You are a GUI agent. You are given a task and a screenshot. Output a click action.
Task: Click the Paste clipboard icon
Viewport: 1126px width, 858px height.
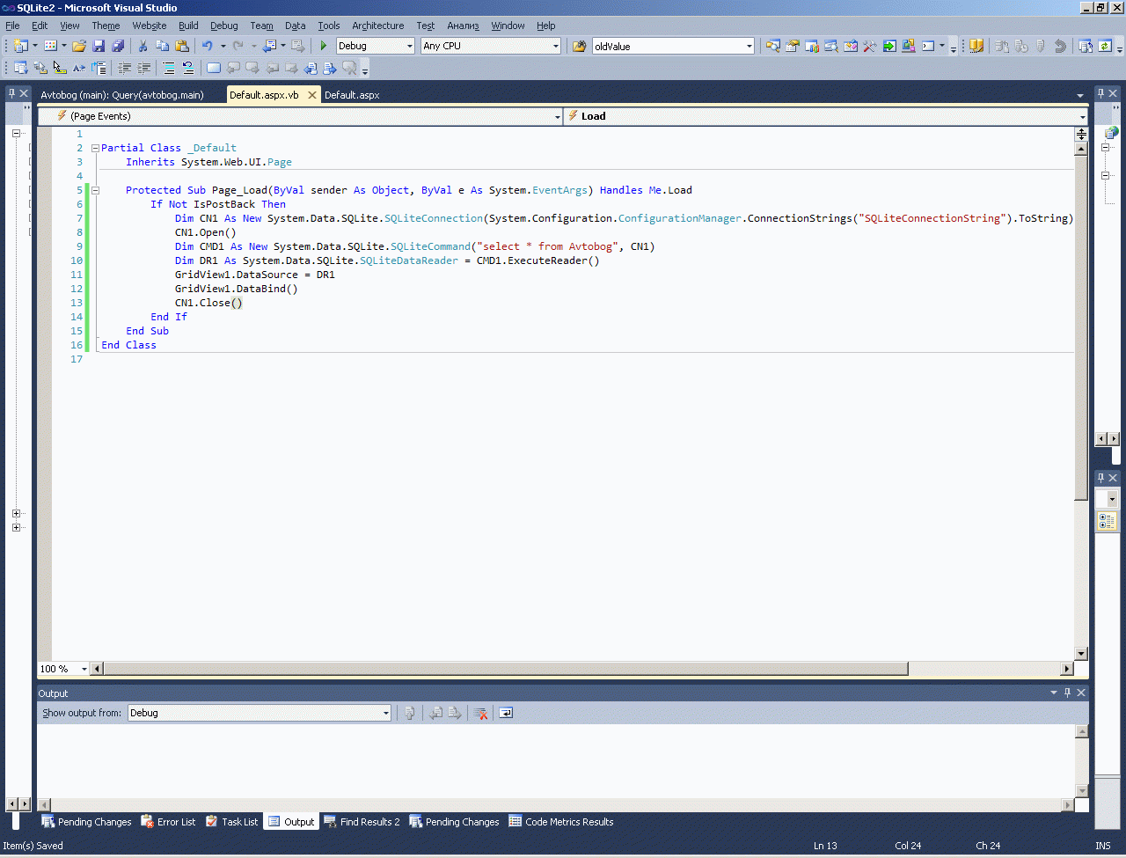[182, 46]
